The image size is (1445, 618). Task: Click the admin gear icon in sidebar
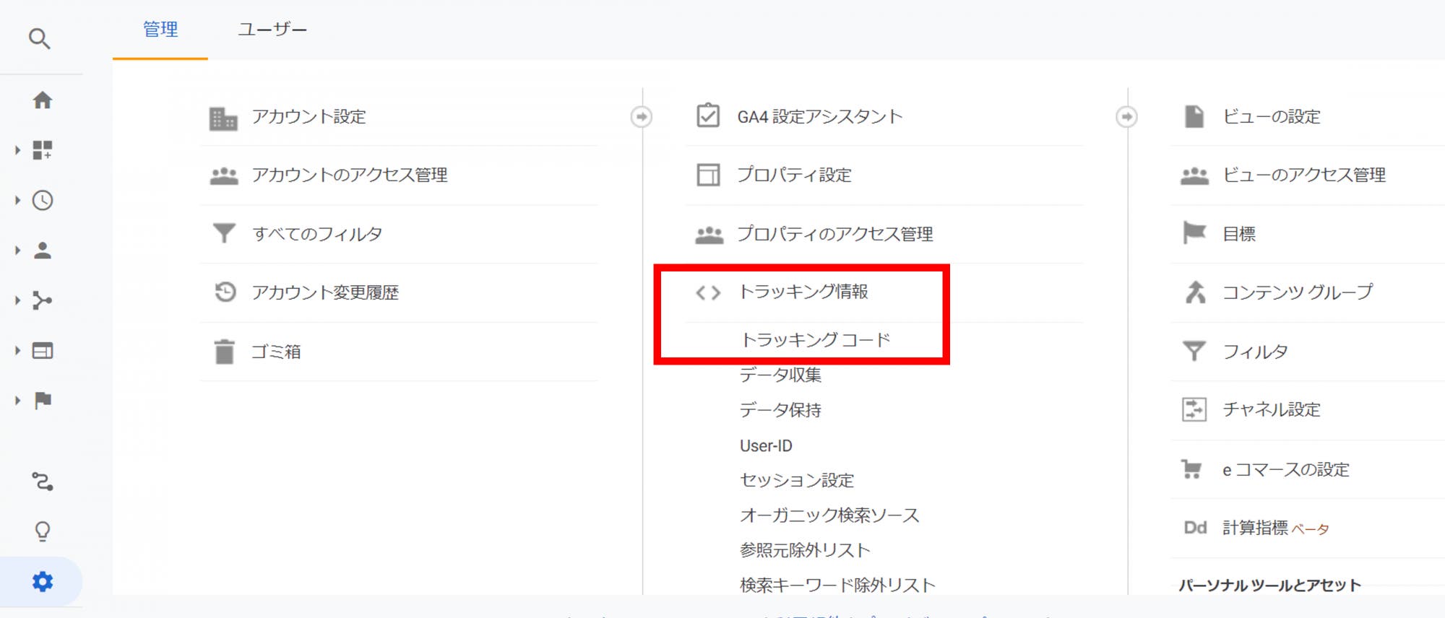[43, 581]
